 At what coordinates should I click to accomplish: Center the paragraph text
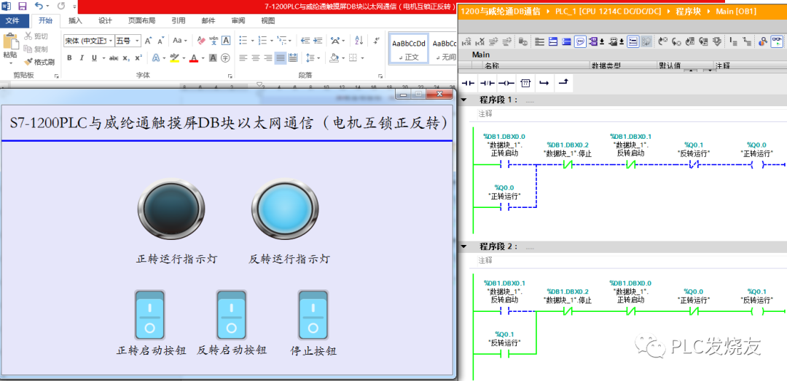(256, 58)
